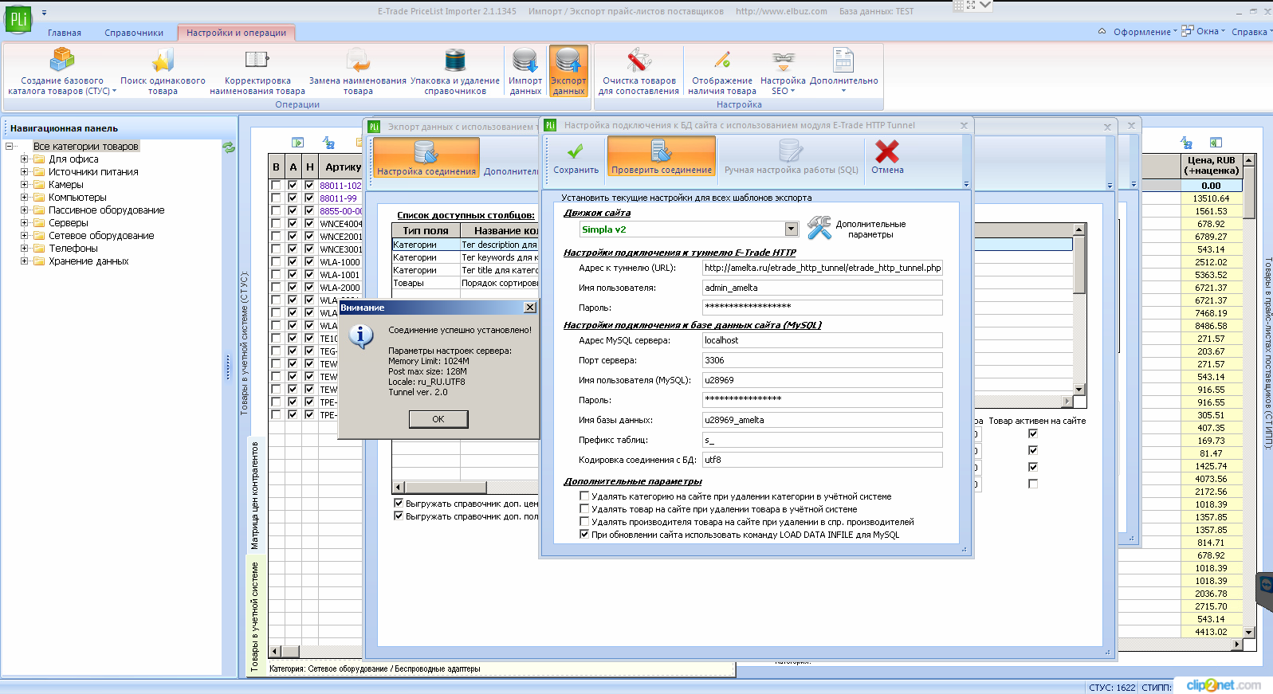Expand the Компьютеры category node
This screenshot has height=694, width=1273.
click(24, 198)
